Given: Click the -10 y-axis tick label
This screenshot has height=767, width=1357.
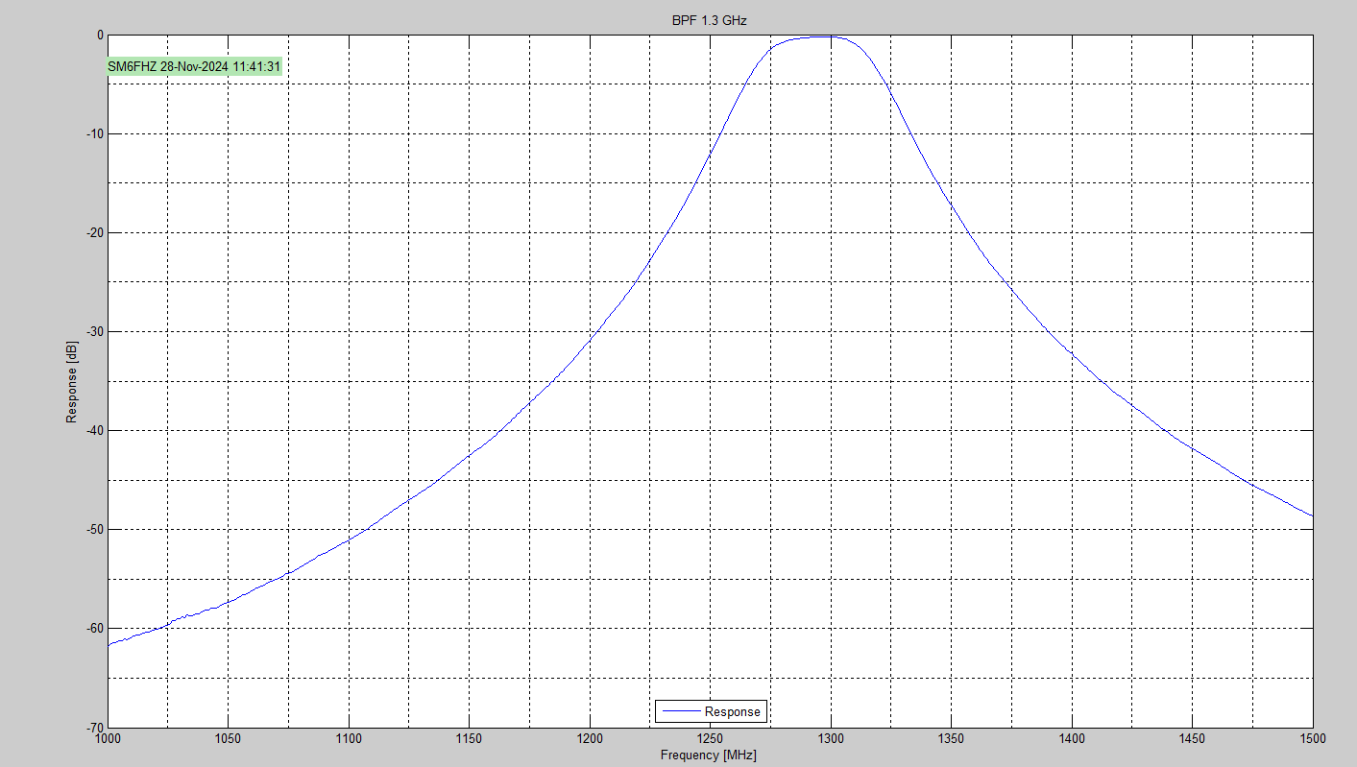Looking at the screenshot, I should tap(94, 134).
